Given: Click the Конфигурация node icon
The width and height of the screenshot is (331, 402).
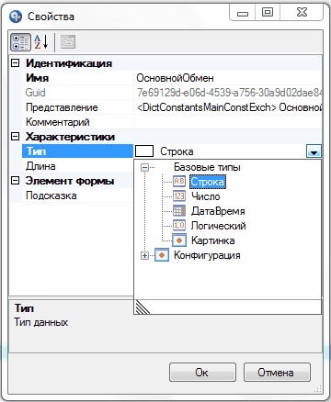Looking at the screenshot, I should pos(162,255).
